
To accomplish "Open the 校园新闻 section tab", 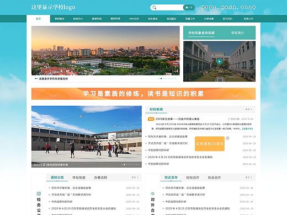I will pyautogui.click(x=156, y=109).
